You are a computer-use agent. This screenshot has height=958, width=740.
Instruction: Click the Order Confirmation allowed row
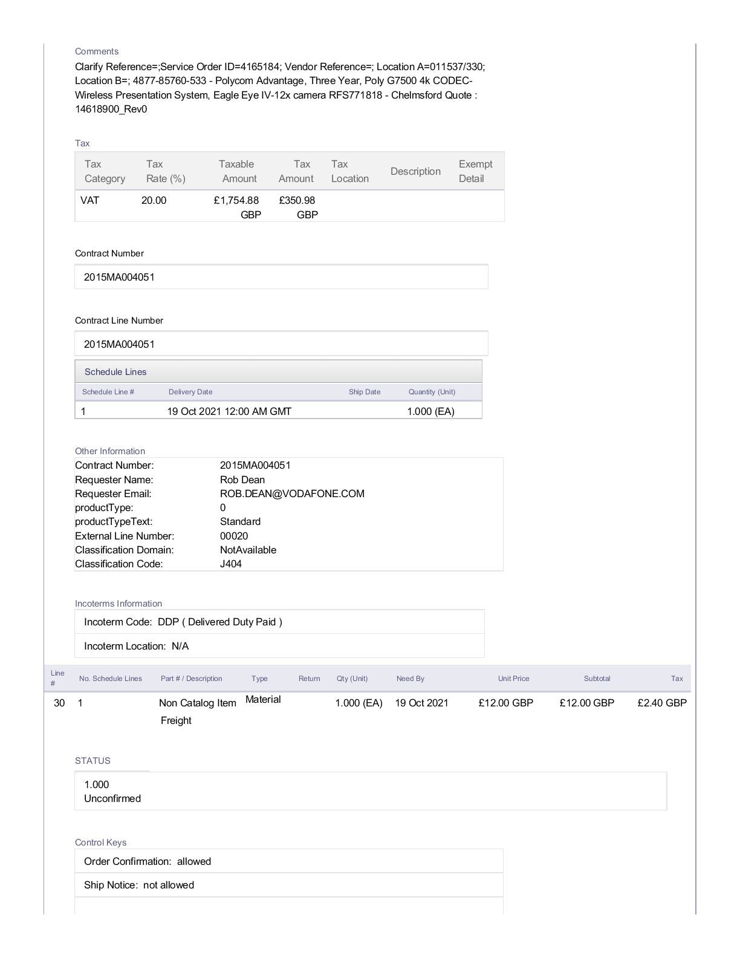point(288,861)
